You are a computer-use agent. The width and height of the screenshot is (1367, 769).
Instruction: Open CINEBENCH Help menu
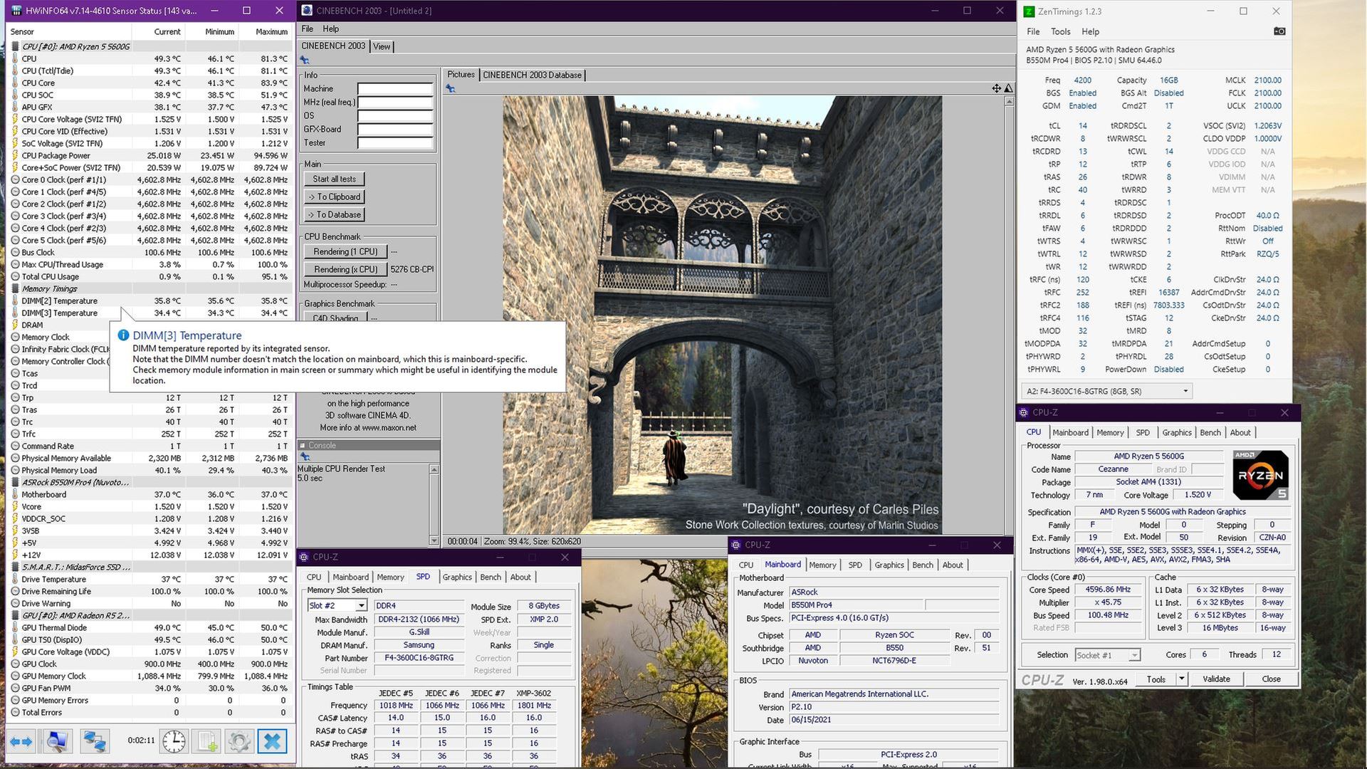click(x=330, y=28)
